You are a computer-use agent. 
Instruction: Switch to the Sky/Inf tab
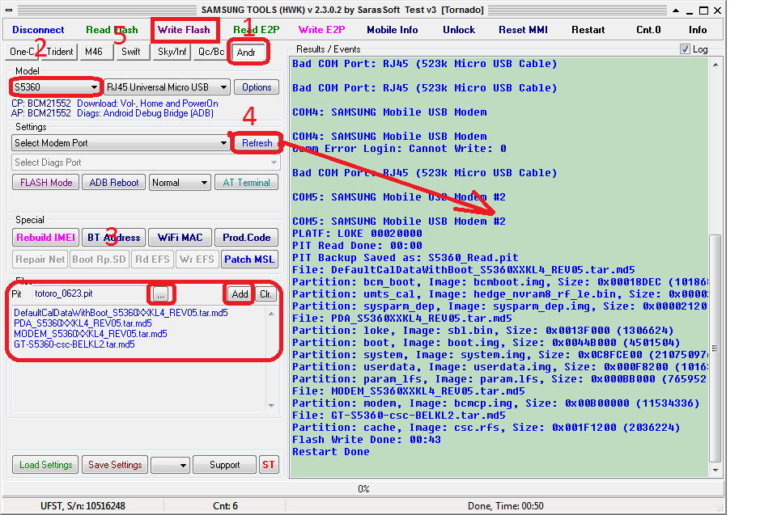coord(172,52)
